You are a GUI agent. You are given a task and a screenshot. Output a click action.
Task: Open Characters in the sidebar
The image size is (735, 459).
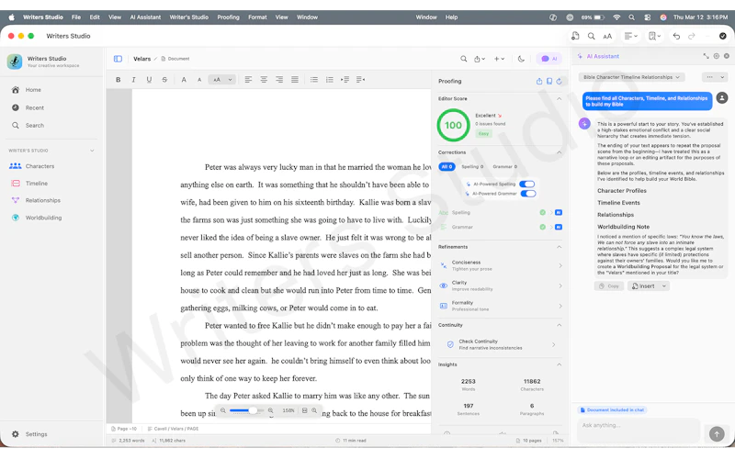click(x=40, y=166)
